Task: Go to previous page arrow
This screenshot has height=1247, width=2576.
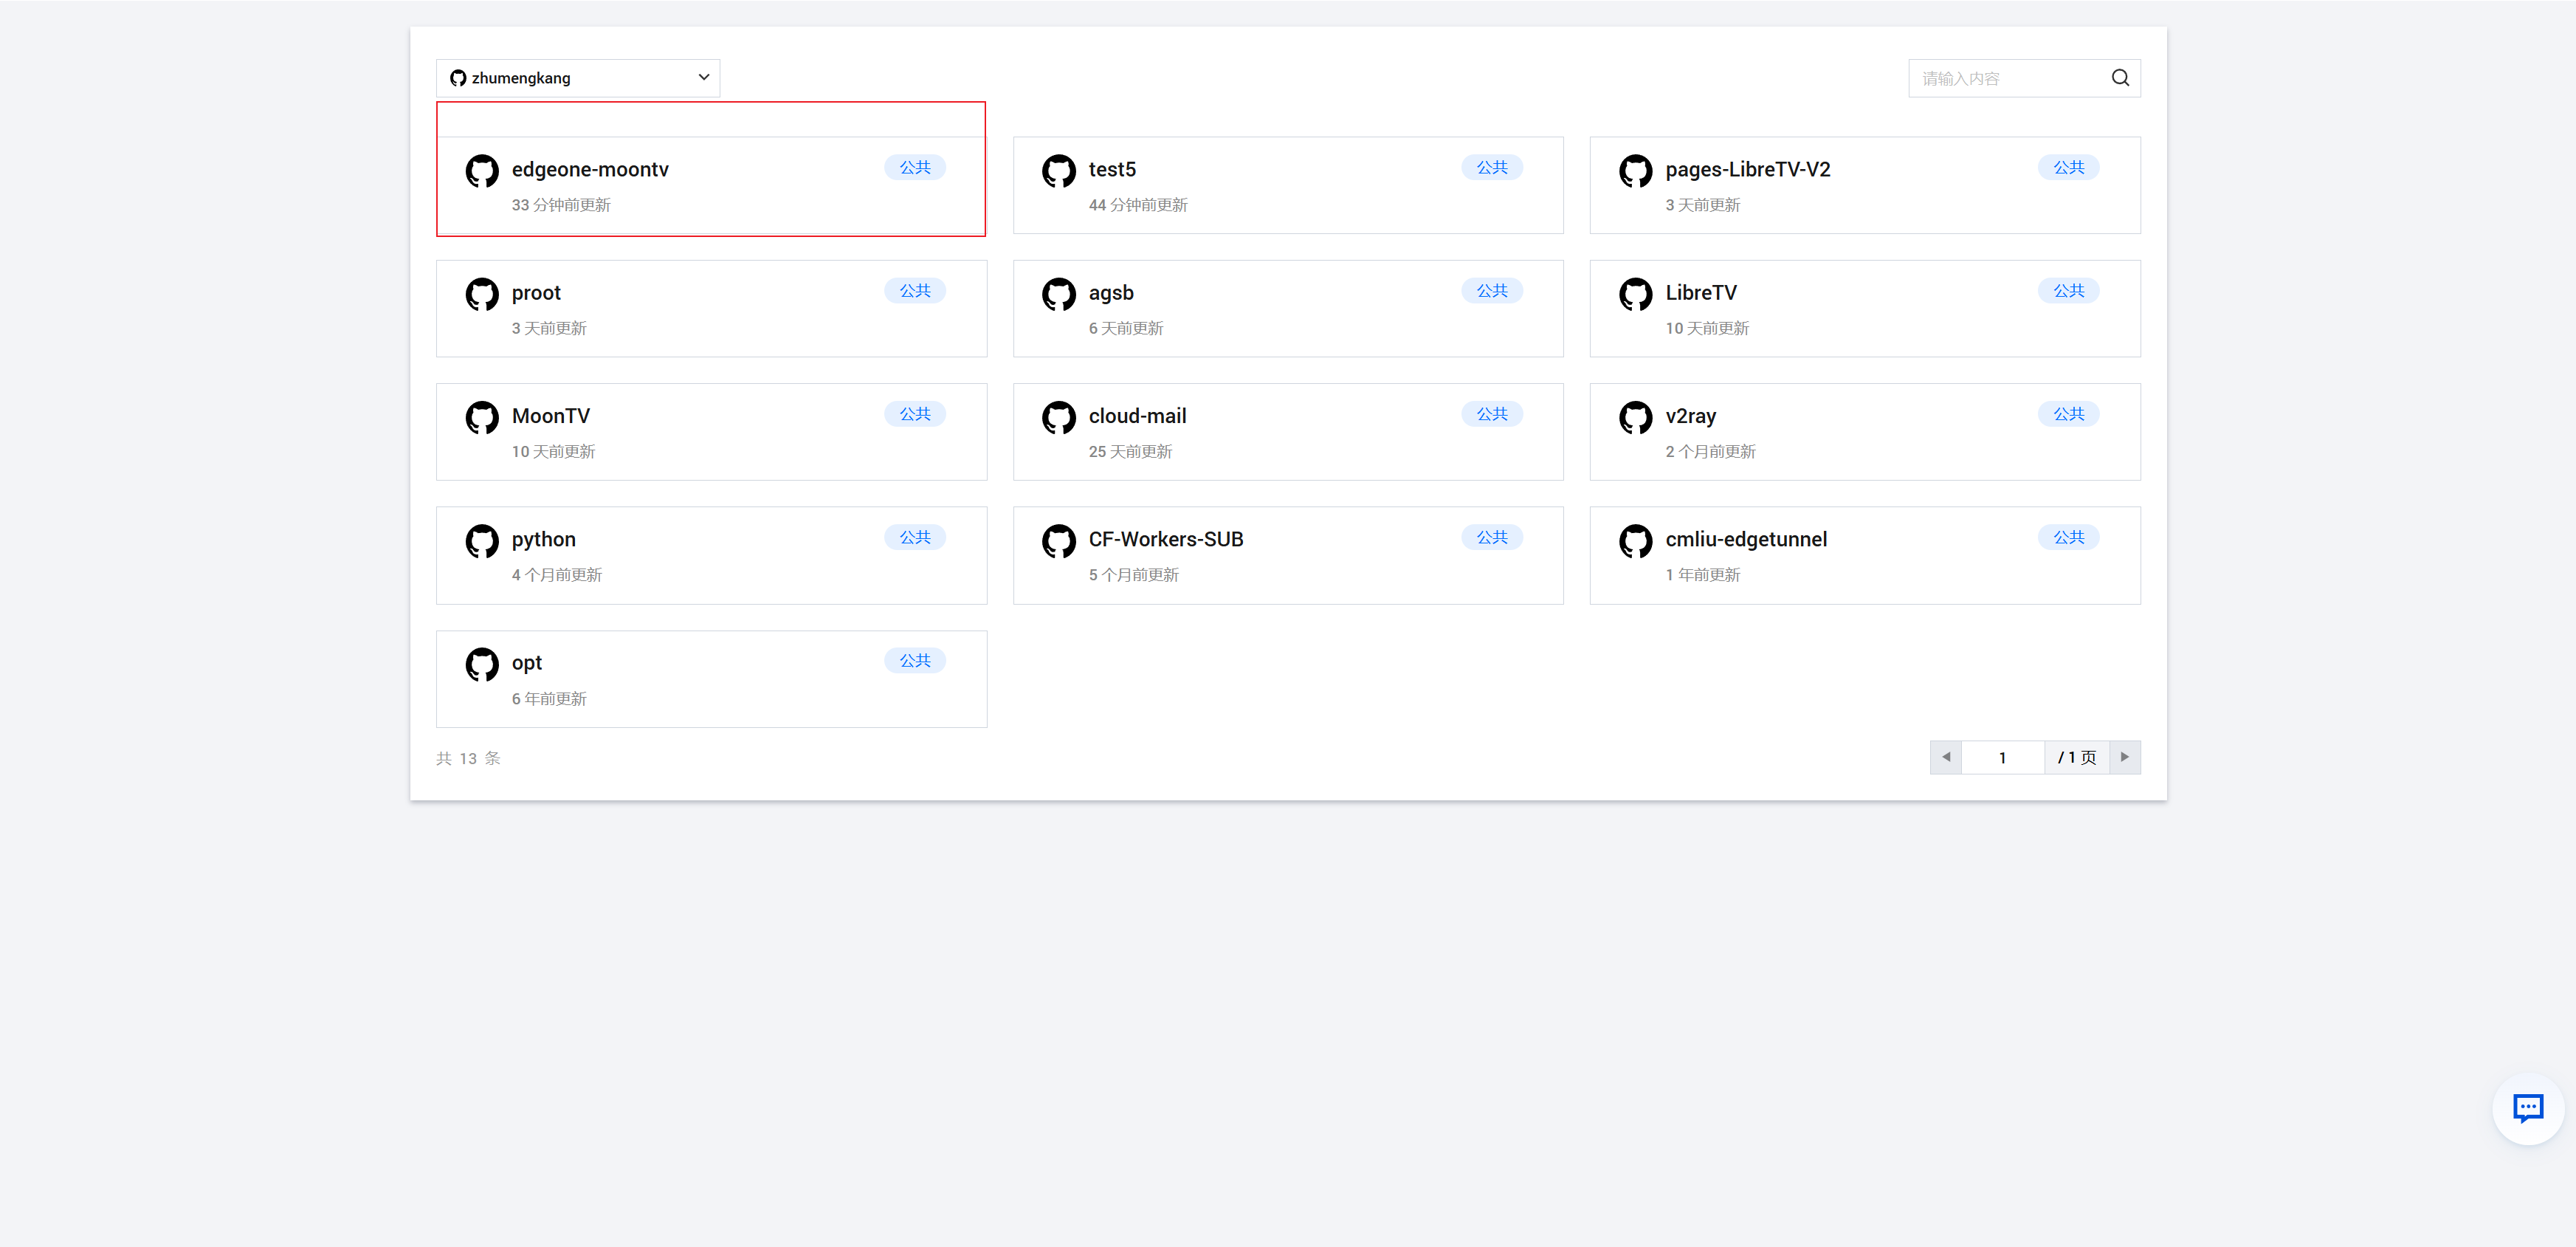Action: tap(1946, 757)
